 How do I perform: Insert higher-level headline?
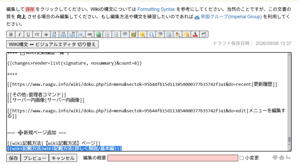coord(72,35)
